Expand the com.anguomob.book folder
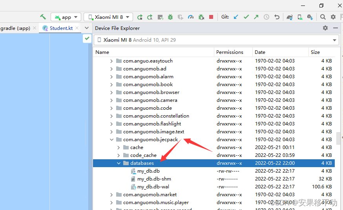The height and width of the screenshot is (210, 343). pyautogui.click(x=111, y=85)
